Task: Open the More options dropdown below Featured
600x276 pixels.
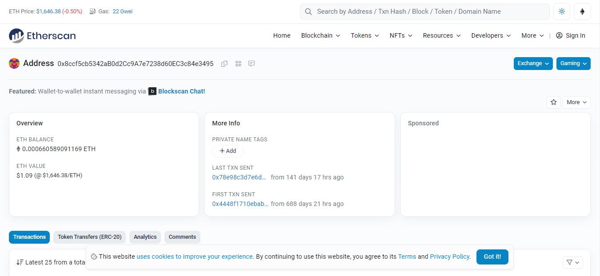Action: [x=576, y=102]
